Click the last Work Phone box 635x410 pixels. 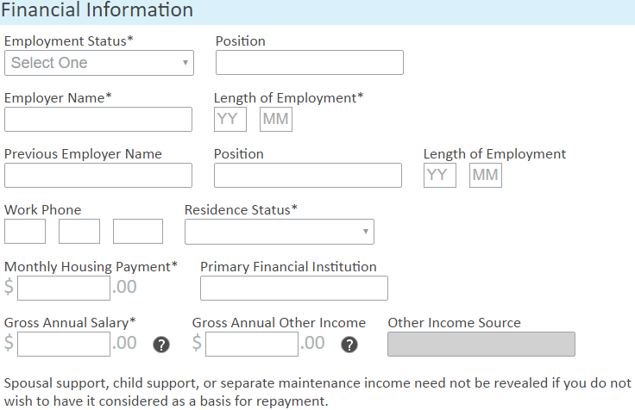click(x=138, y=232)
